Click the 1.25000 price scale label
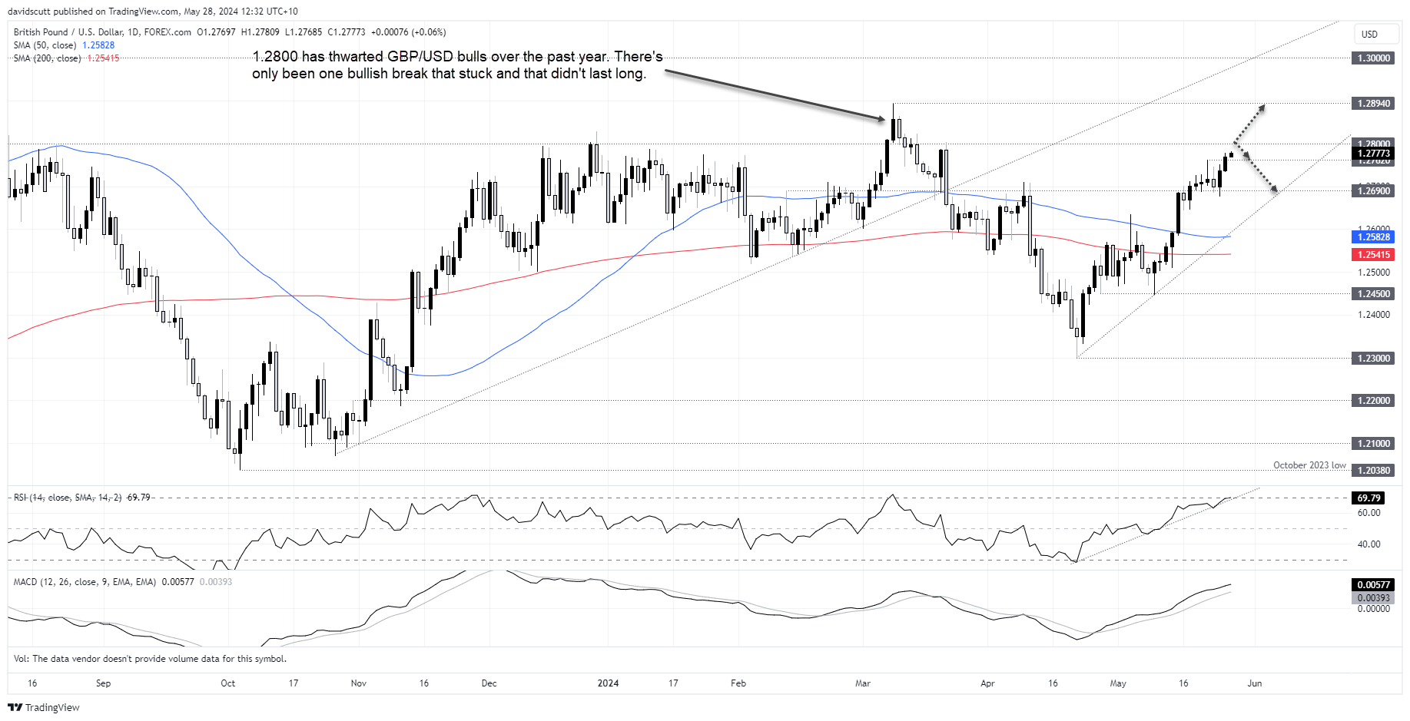1410x721 pixels. (1374, 273)
